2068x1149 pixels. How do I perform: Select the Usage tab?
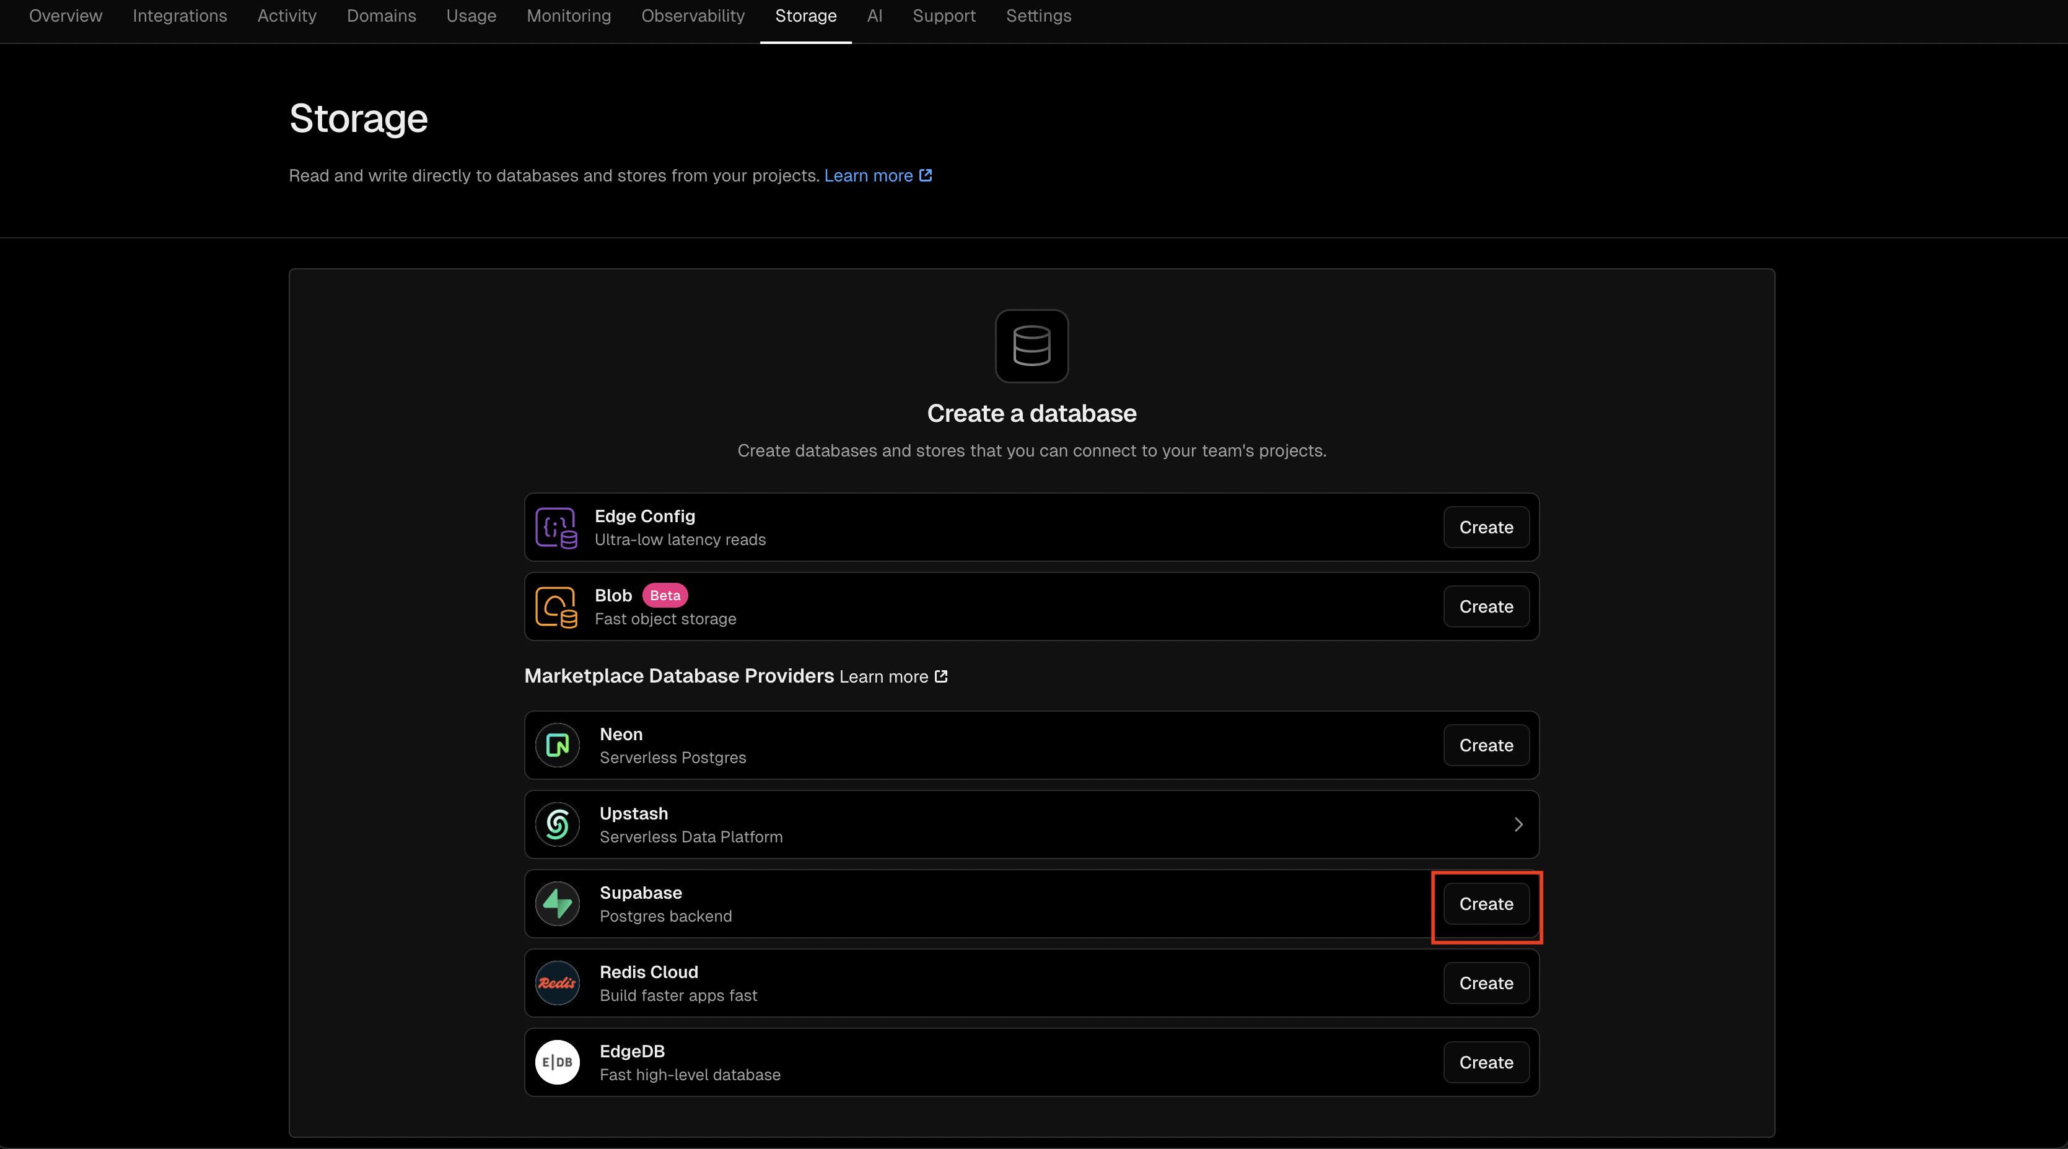click(x=471, y=16)
